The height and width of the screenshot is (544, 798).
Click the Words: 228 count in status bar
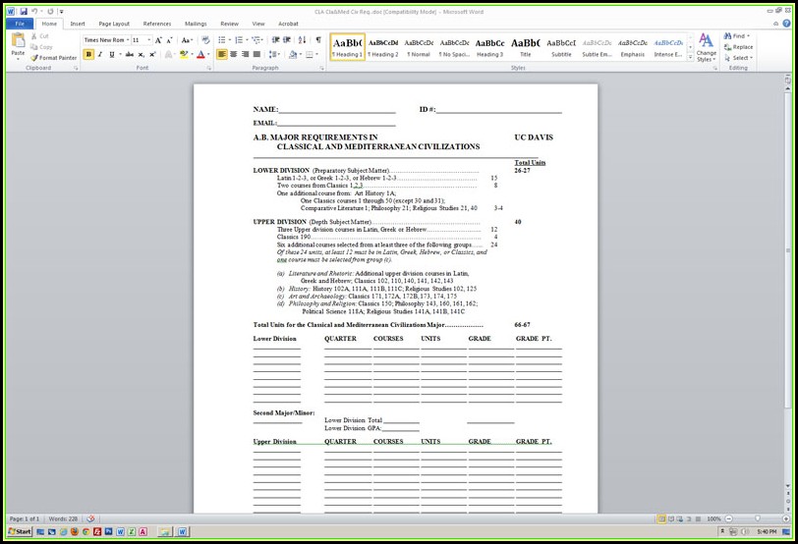pyautogui.click(x=63, y=518)
